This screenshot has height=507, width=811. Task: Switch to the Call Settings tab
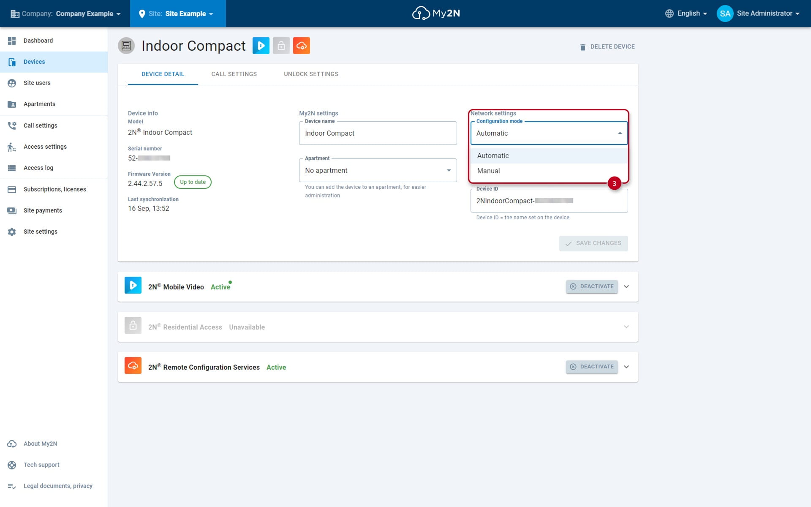[x=234, y=74]
